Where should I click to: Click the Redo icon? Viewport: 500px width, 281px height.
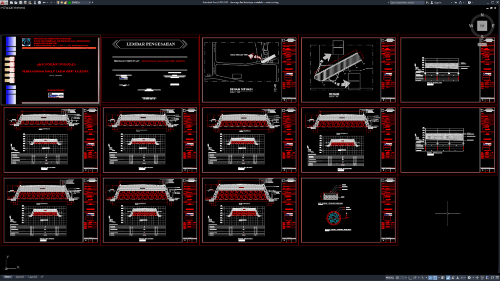[x=52, y=2]
